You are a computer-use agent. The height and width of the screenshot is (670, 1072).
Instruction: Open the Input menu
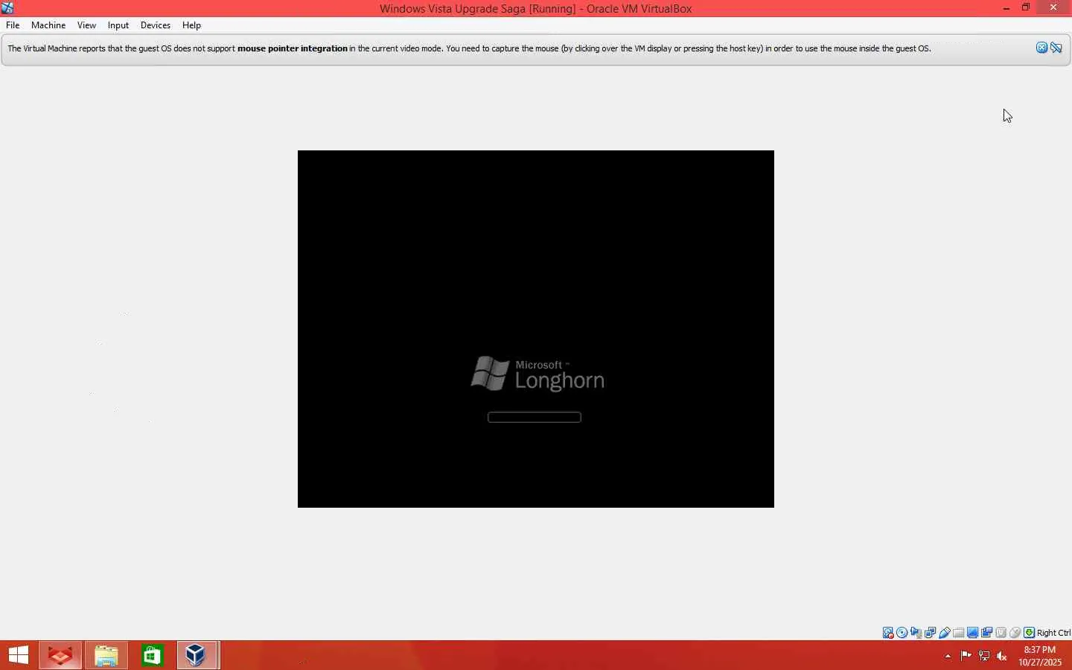pos(118,25)
